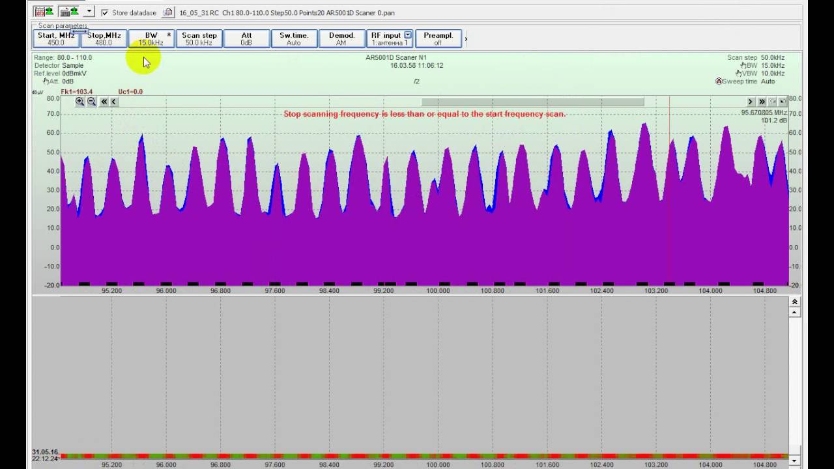Click the Detector Sample text

(59, 66)
